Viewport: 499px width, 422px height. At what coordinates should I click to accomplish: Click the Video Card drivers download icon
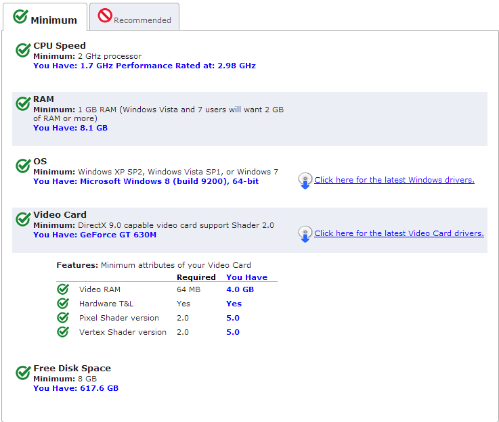pyautogui.click(x=305, y=234)
